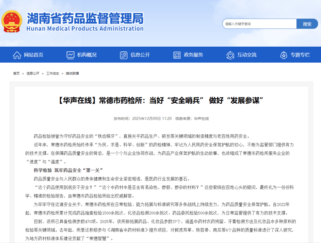Screen dimensions: 321x243
Task: Click the 信息公开 breadcrumb link
Action: (x=33, y=73)
